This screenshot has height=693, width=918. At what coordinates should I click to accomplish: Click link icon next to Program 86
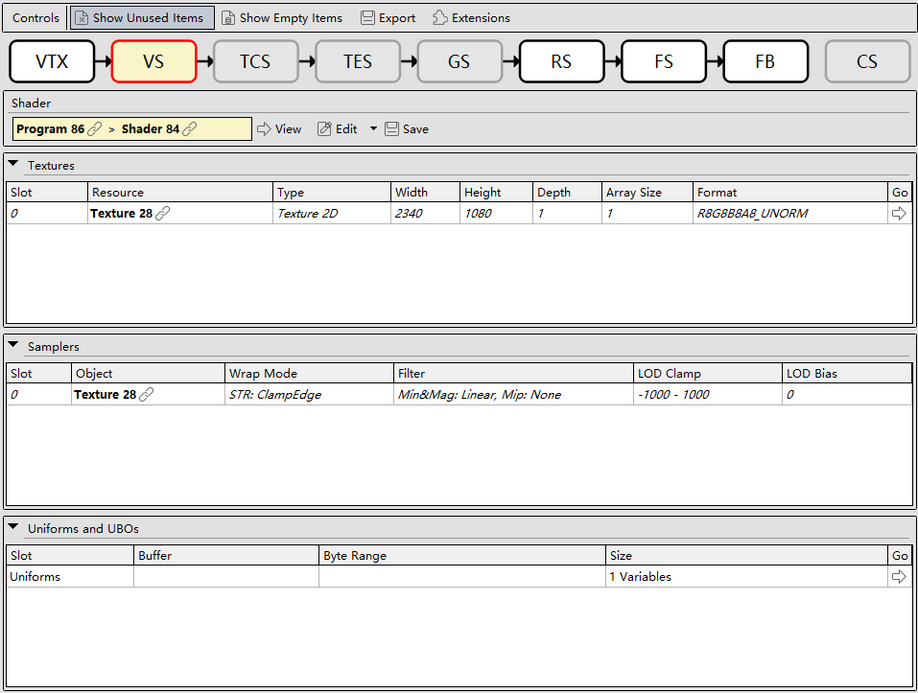(x=94, y=128)
